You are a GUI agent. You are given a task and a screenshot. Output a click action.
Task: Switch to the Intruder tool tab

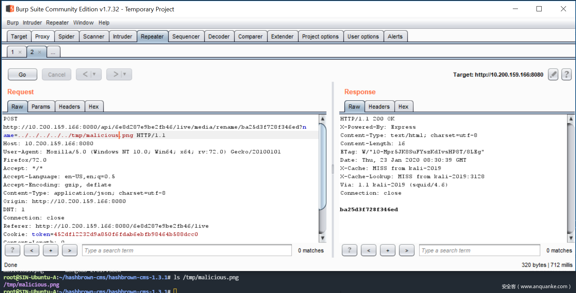tap(123, 36)
